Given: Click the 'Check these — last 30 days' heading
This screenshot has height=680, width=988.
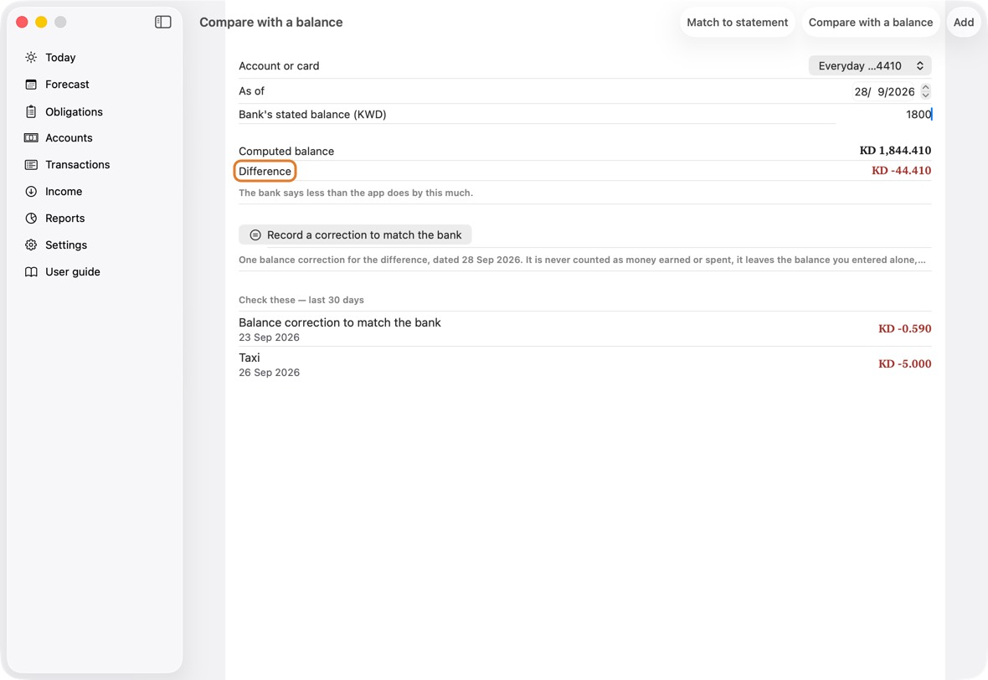Looking at the screenshot, I should click(x=301, y=300).
